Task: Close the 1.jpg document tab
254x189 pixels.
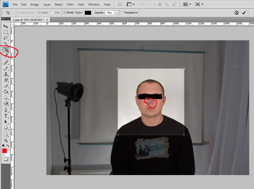Action: click(x=47, y=20)
